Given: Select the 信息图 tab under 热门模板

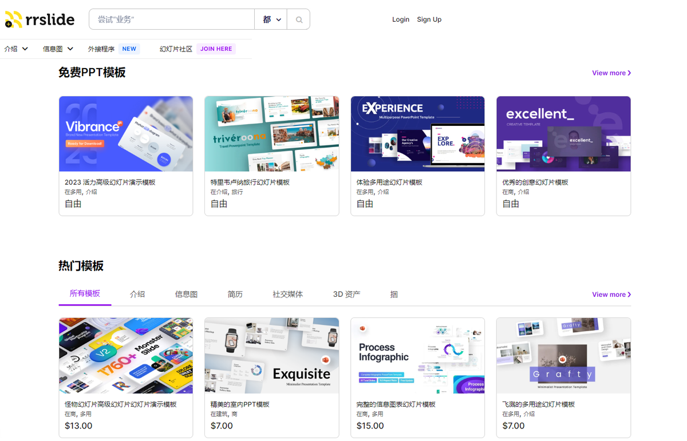Looking at the screenshot, I should click(x=186, y=295).
